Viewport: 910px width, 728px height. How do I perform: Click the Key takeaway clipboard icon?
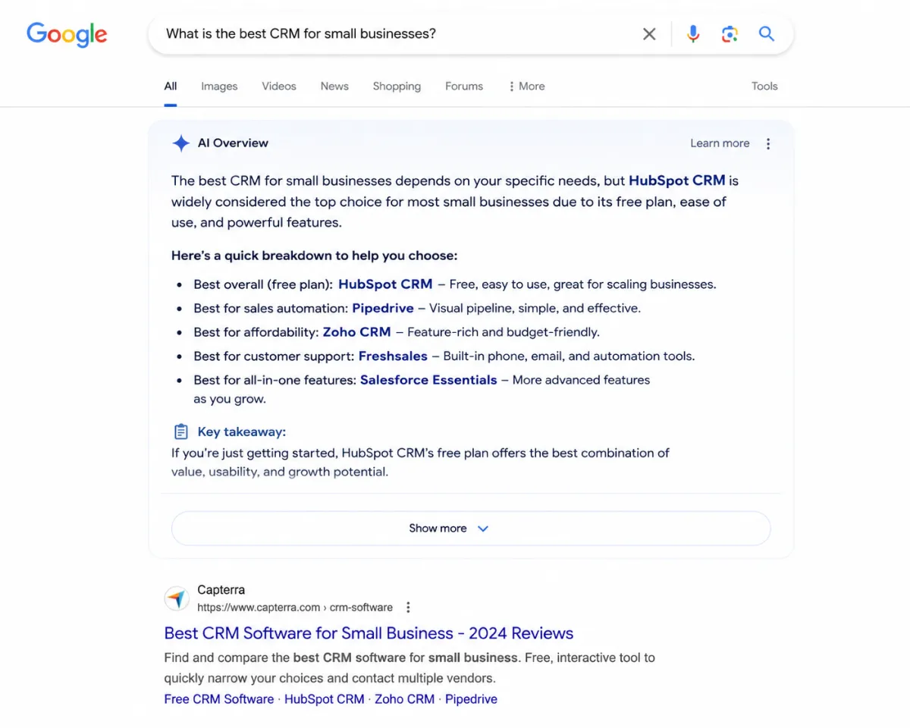pyautogui.click(x=180, y=432)
